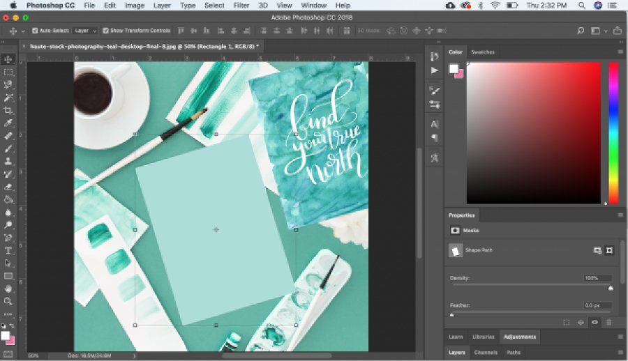Disable Show Transform Controls checkbox
This screenshot has width=628, height=361.
(x=105, y=31)
